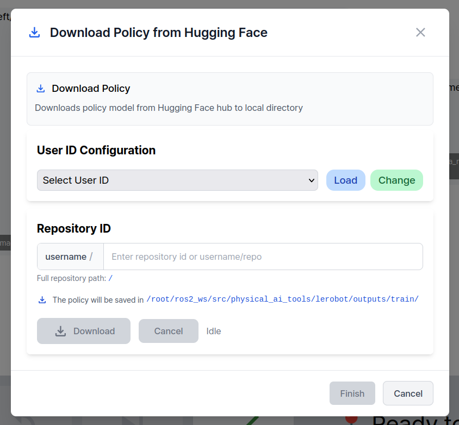Click the Idle status text
The height and width of the screenshot is (425, 459).
coord(214,331)
